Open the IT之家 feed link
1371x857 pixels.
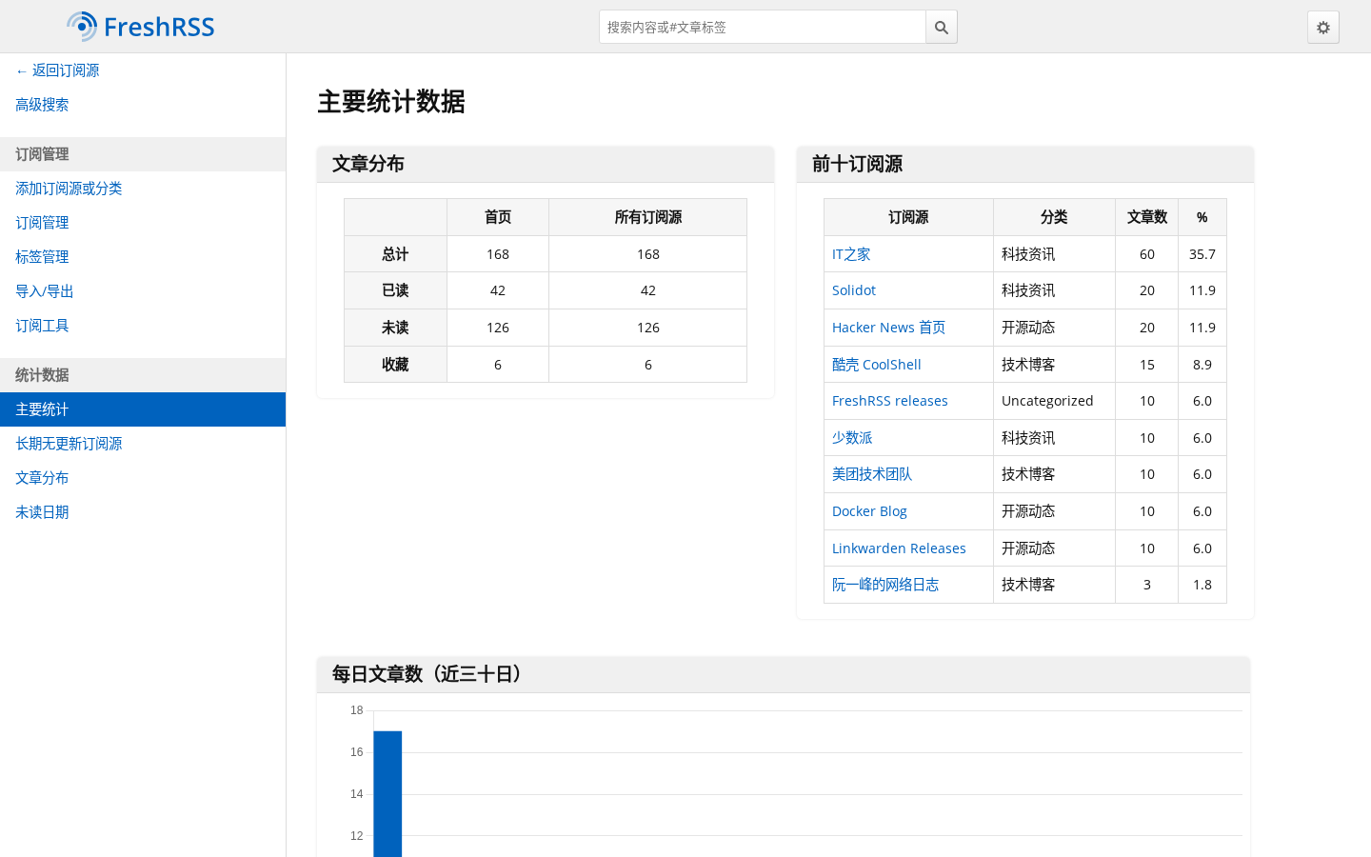(851, 254)
